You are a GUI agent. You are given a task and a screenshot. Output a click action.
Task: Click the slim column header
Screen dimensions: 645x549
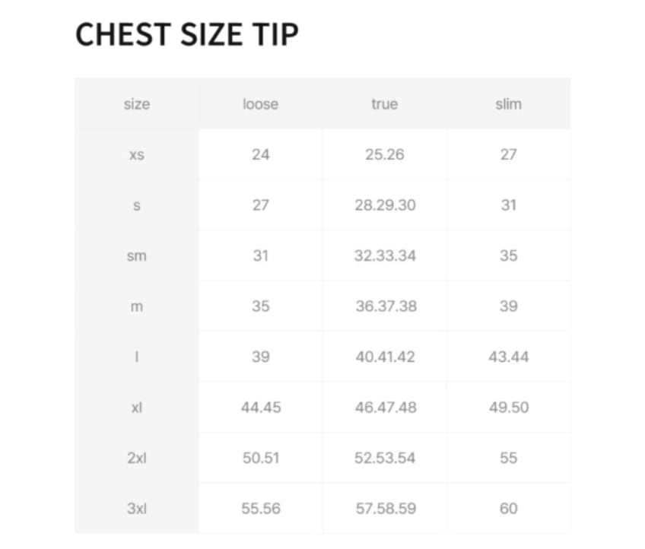tap(508, 104)
